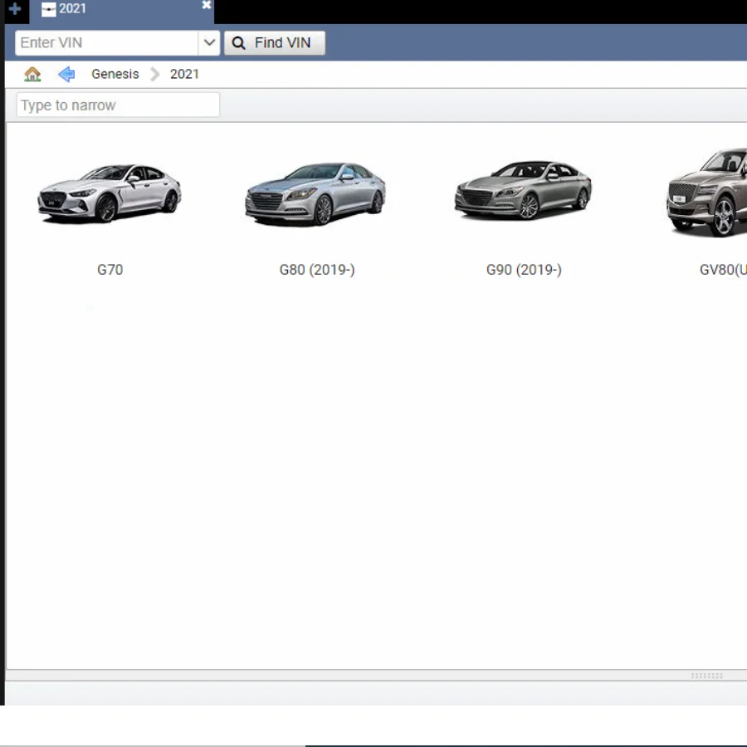
Task: Open the G70 car thumbnail
Action: [x=110, y=193]
